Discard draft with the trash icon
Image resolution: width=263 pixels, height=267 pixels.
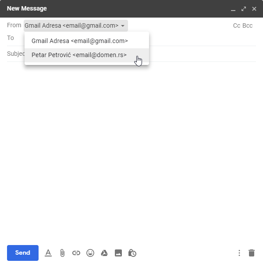pos(252,253)
